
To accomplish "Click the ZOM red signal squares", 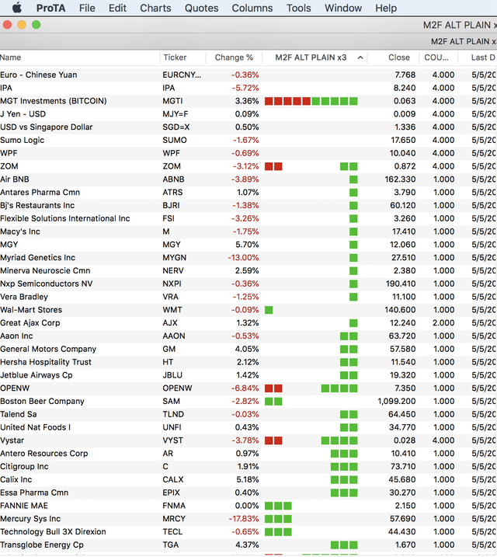I will tap(273, 166).
